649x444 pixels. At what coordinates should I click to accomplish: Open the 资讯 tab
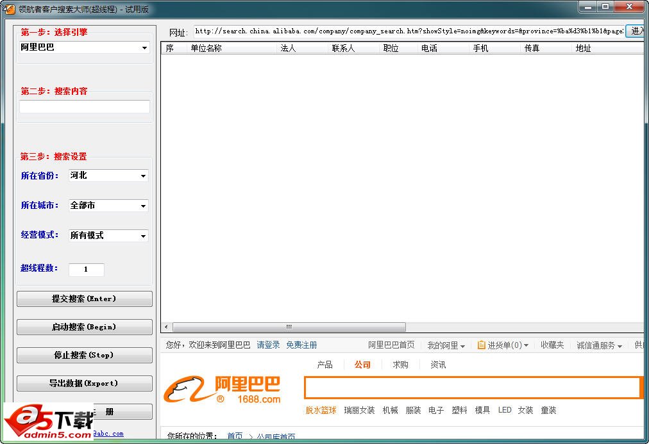click(x=438, y=365)
